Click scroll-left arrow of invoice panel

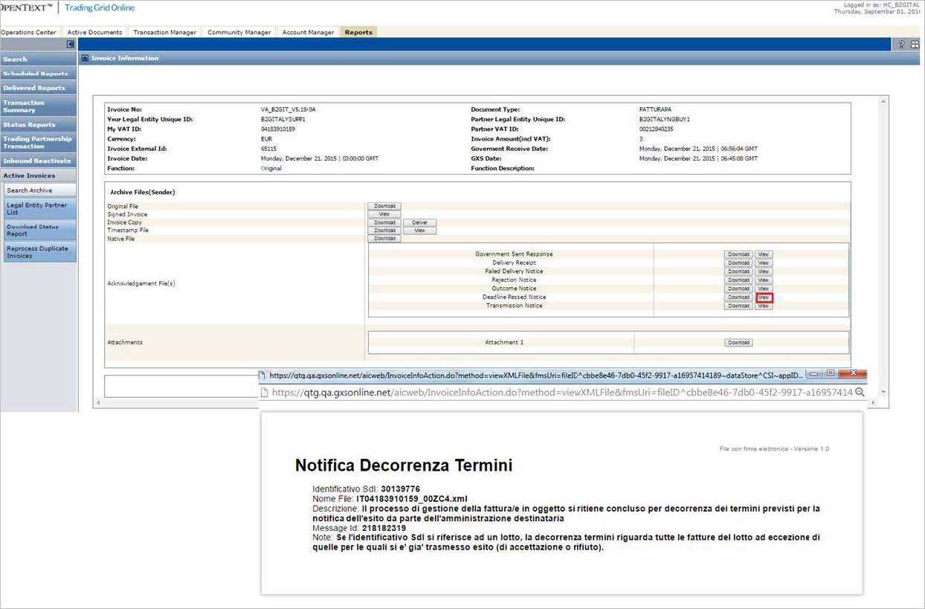[x=97, y=404]
